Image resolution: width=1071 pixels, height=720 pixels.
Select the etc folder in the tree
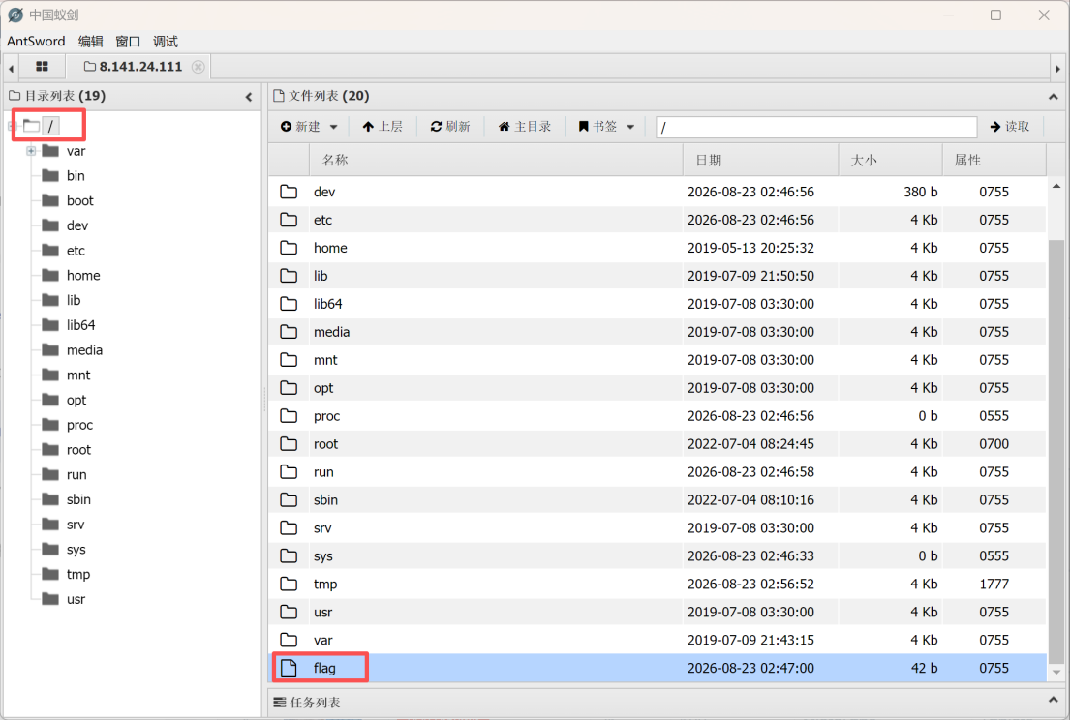pyautogui.click(x=76, y=251)
